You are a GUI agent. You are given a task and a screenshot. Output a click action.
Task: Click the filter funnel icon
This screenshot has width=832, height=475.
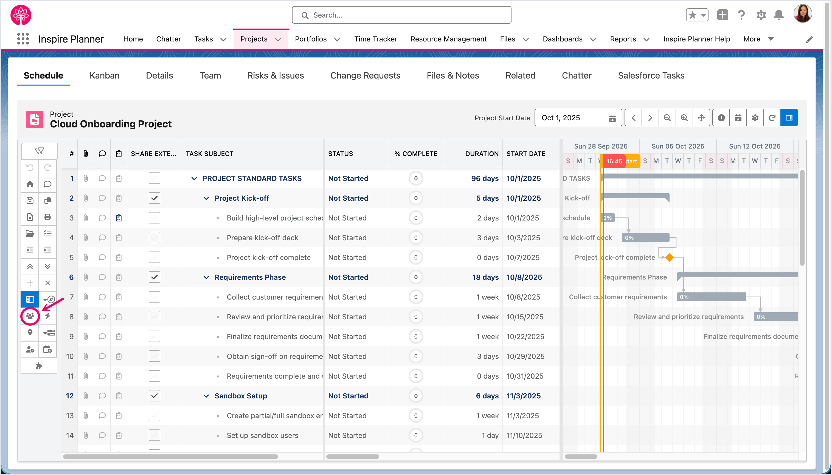[x=39, y=151]
